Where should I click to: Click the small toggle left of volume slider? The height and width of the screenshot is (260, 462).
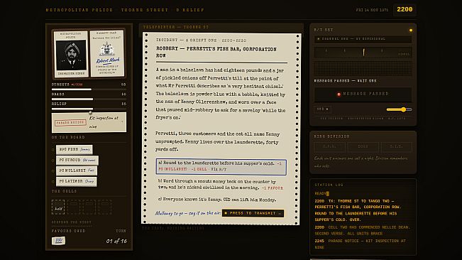coord(322,109)
